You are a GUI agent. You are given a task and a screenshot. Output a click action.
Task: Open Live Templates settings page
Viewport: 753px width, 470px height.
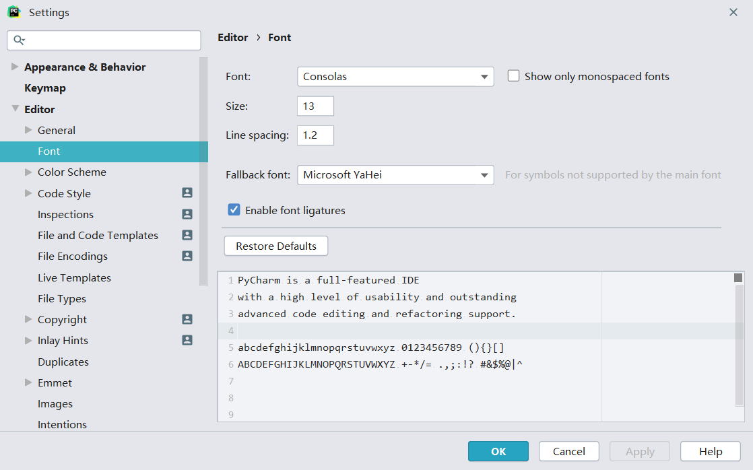[x=74, y=277]
